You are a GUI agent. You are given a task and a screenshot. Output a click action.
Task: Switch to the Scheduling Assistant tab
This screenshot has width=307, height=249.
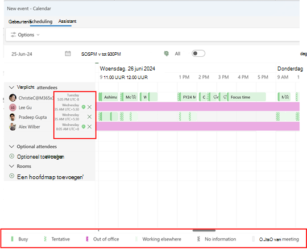(x=53, y=22)
